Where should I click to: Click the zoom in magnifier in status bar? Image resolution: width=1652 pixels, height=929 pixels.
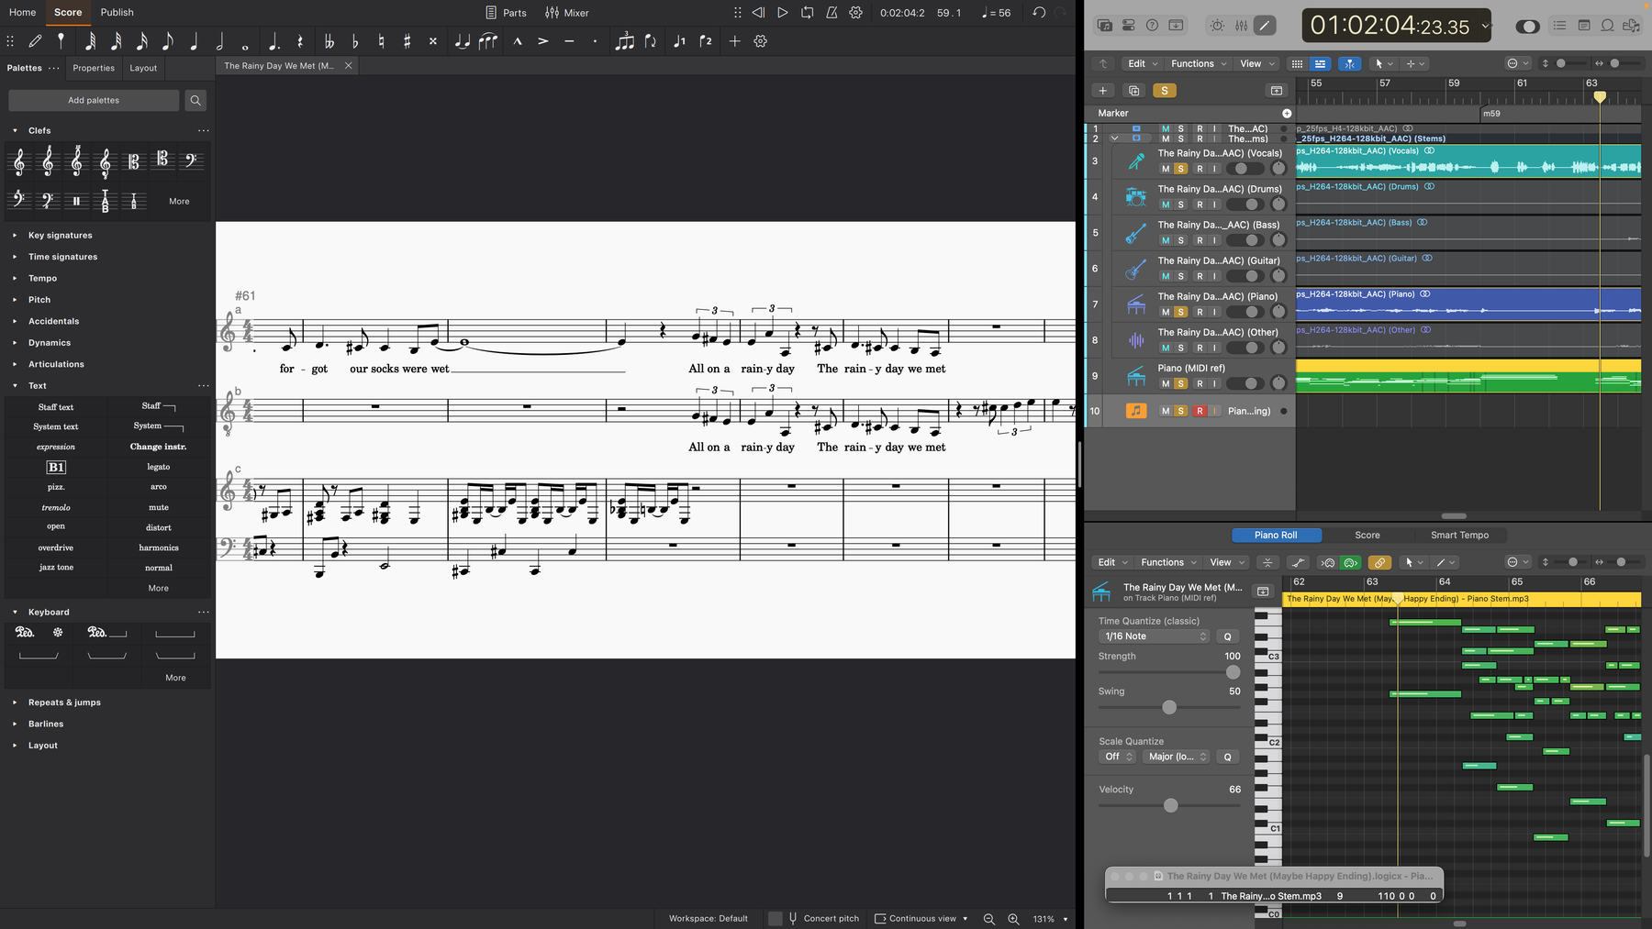(x=1013, y=919)
